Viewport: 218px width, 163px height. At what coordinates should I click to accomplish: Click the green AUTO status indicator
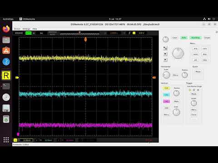(x=29, y=33)
